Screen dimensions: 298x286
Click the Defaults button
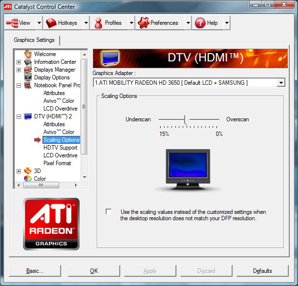point(262,271)
